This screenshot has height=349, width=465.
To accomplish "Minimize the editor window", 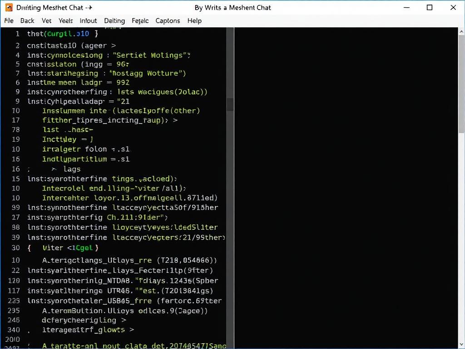I will click(x=407, y=7).
